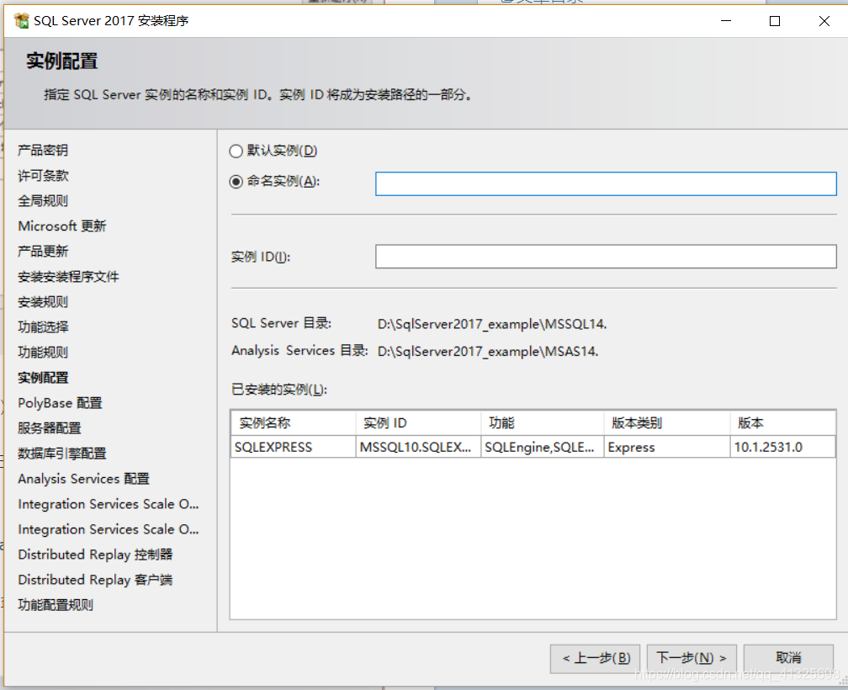Screen dimensions: 848x690
Task: Click the 10.1.2531.0 version cell
Action: point(782,447)
